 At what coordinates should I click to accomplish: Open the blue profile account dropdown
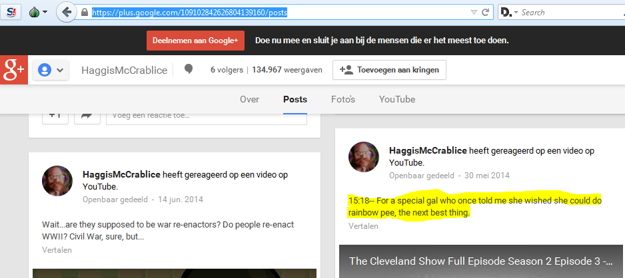tap(51, 70)
